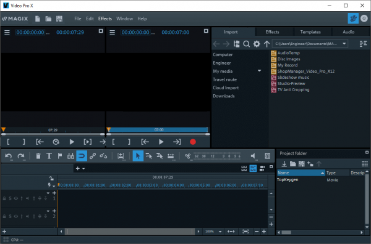Toggle the magnet snapping icon

click(82, 156)
